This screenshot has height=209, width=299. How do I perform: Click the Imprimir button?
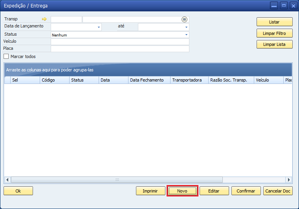pyautogui.click(x=150, y=191)
